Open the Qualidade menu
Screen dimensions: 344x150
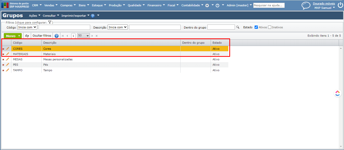point(136,5)
